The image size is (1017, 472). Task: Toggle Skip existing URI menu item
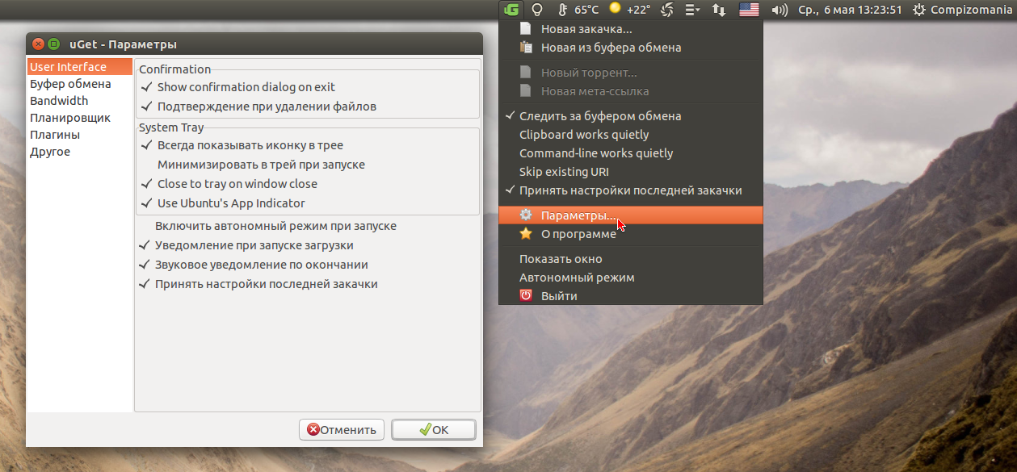click(631, 171)
